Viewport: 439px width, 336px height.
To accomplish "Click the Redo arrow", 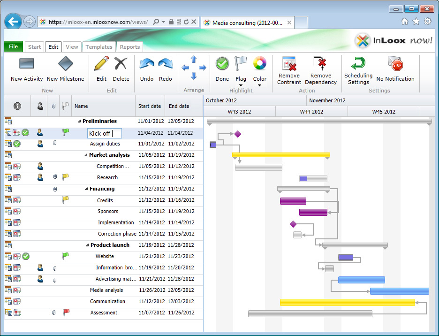I will tap(166, 64).
